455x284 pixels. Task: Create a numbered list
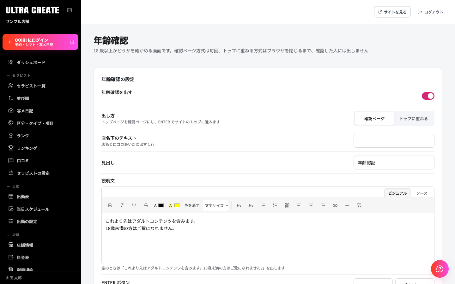(275, 205)
